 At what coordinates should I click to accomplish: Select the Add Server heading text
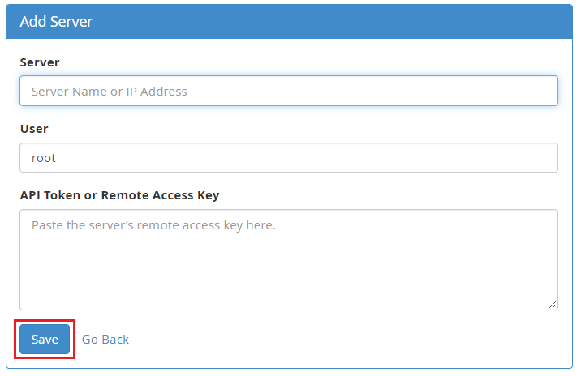tap(56, 22)
